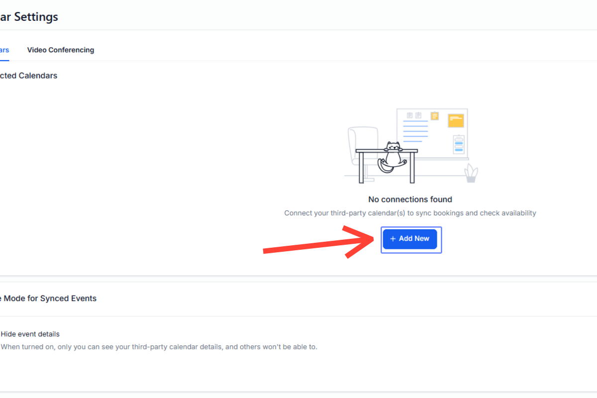Click the potted plant illustration
The image size is (597, 398).
pyautogui.click(x=471, y=174)
